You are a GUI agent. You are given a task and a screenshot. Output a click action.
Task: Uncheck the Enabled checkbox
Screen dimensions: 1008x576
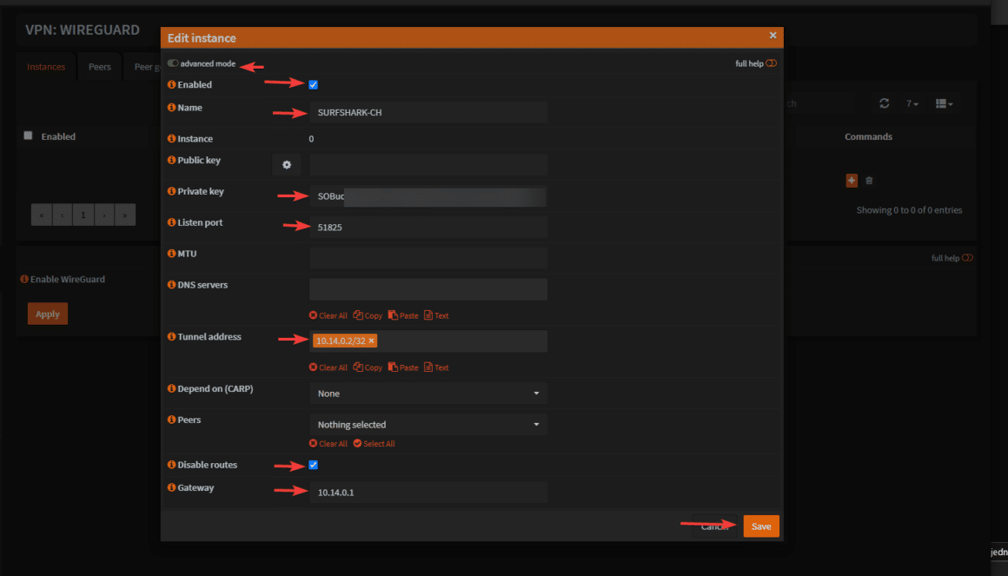pos(314,84)
